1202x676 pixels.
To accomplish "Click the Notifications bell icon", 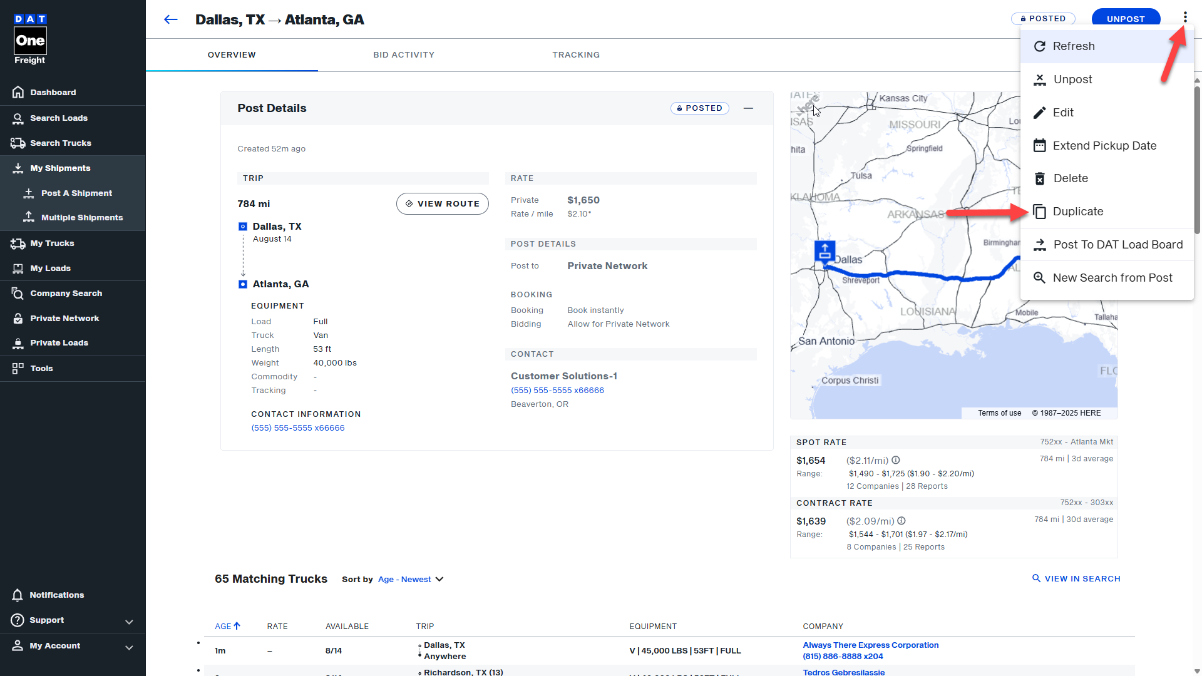I will point(18,595).
